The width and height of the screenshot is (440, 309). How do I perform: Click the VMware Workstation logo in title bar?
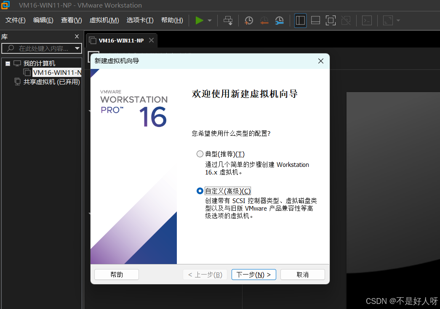5,5
